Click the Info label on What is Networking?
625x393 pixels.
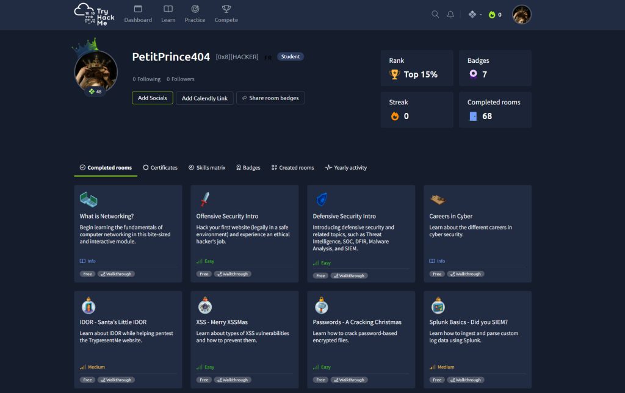click(x=88, y=261)
